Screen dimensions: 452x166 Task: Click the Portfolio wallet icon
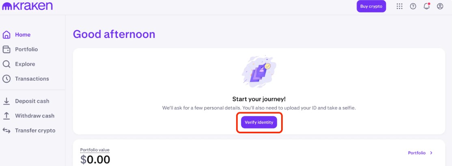[x=6, y=49]
